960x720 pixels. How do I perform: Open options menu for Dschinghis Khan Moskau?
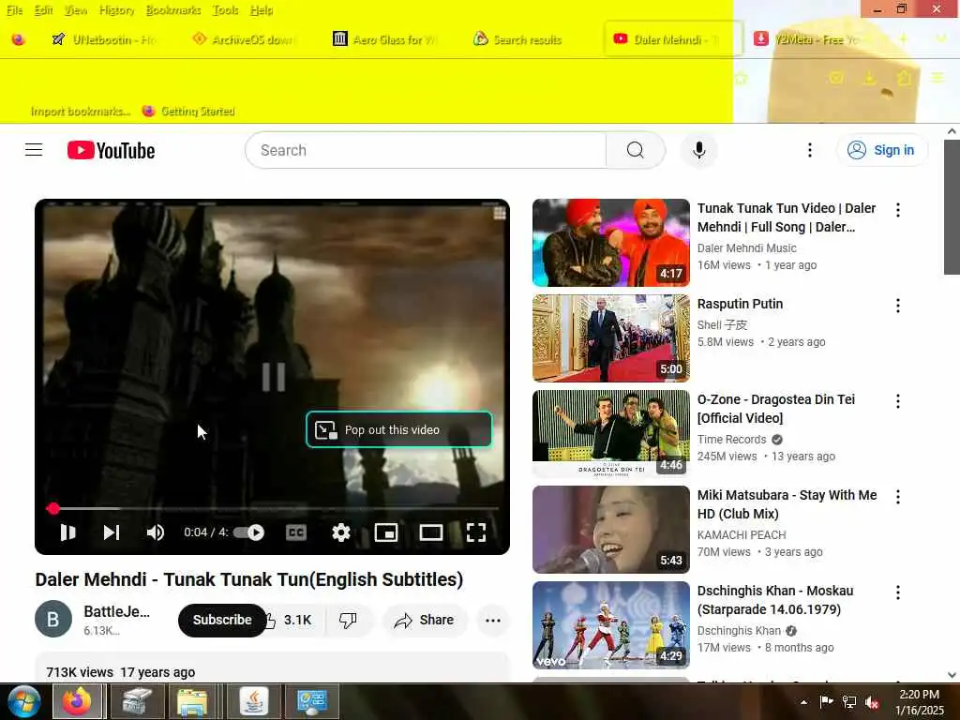click(x=897, y=592)
